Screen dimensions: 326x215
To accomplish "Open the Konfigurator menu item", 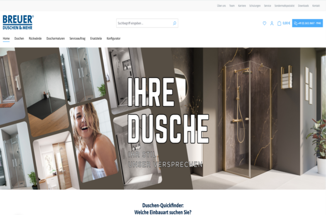I will point(114,39).
